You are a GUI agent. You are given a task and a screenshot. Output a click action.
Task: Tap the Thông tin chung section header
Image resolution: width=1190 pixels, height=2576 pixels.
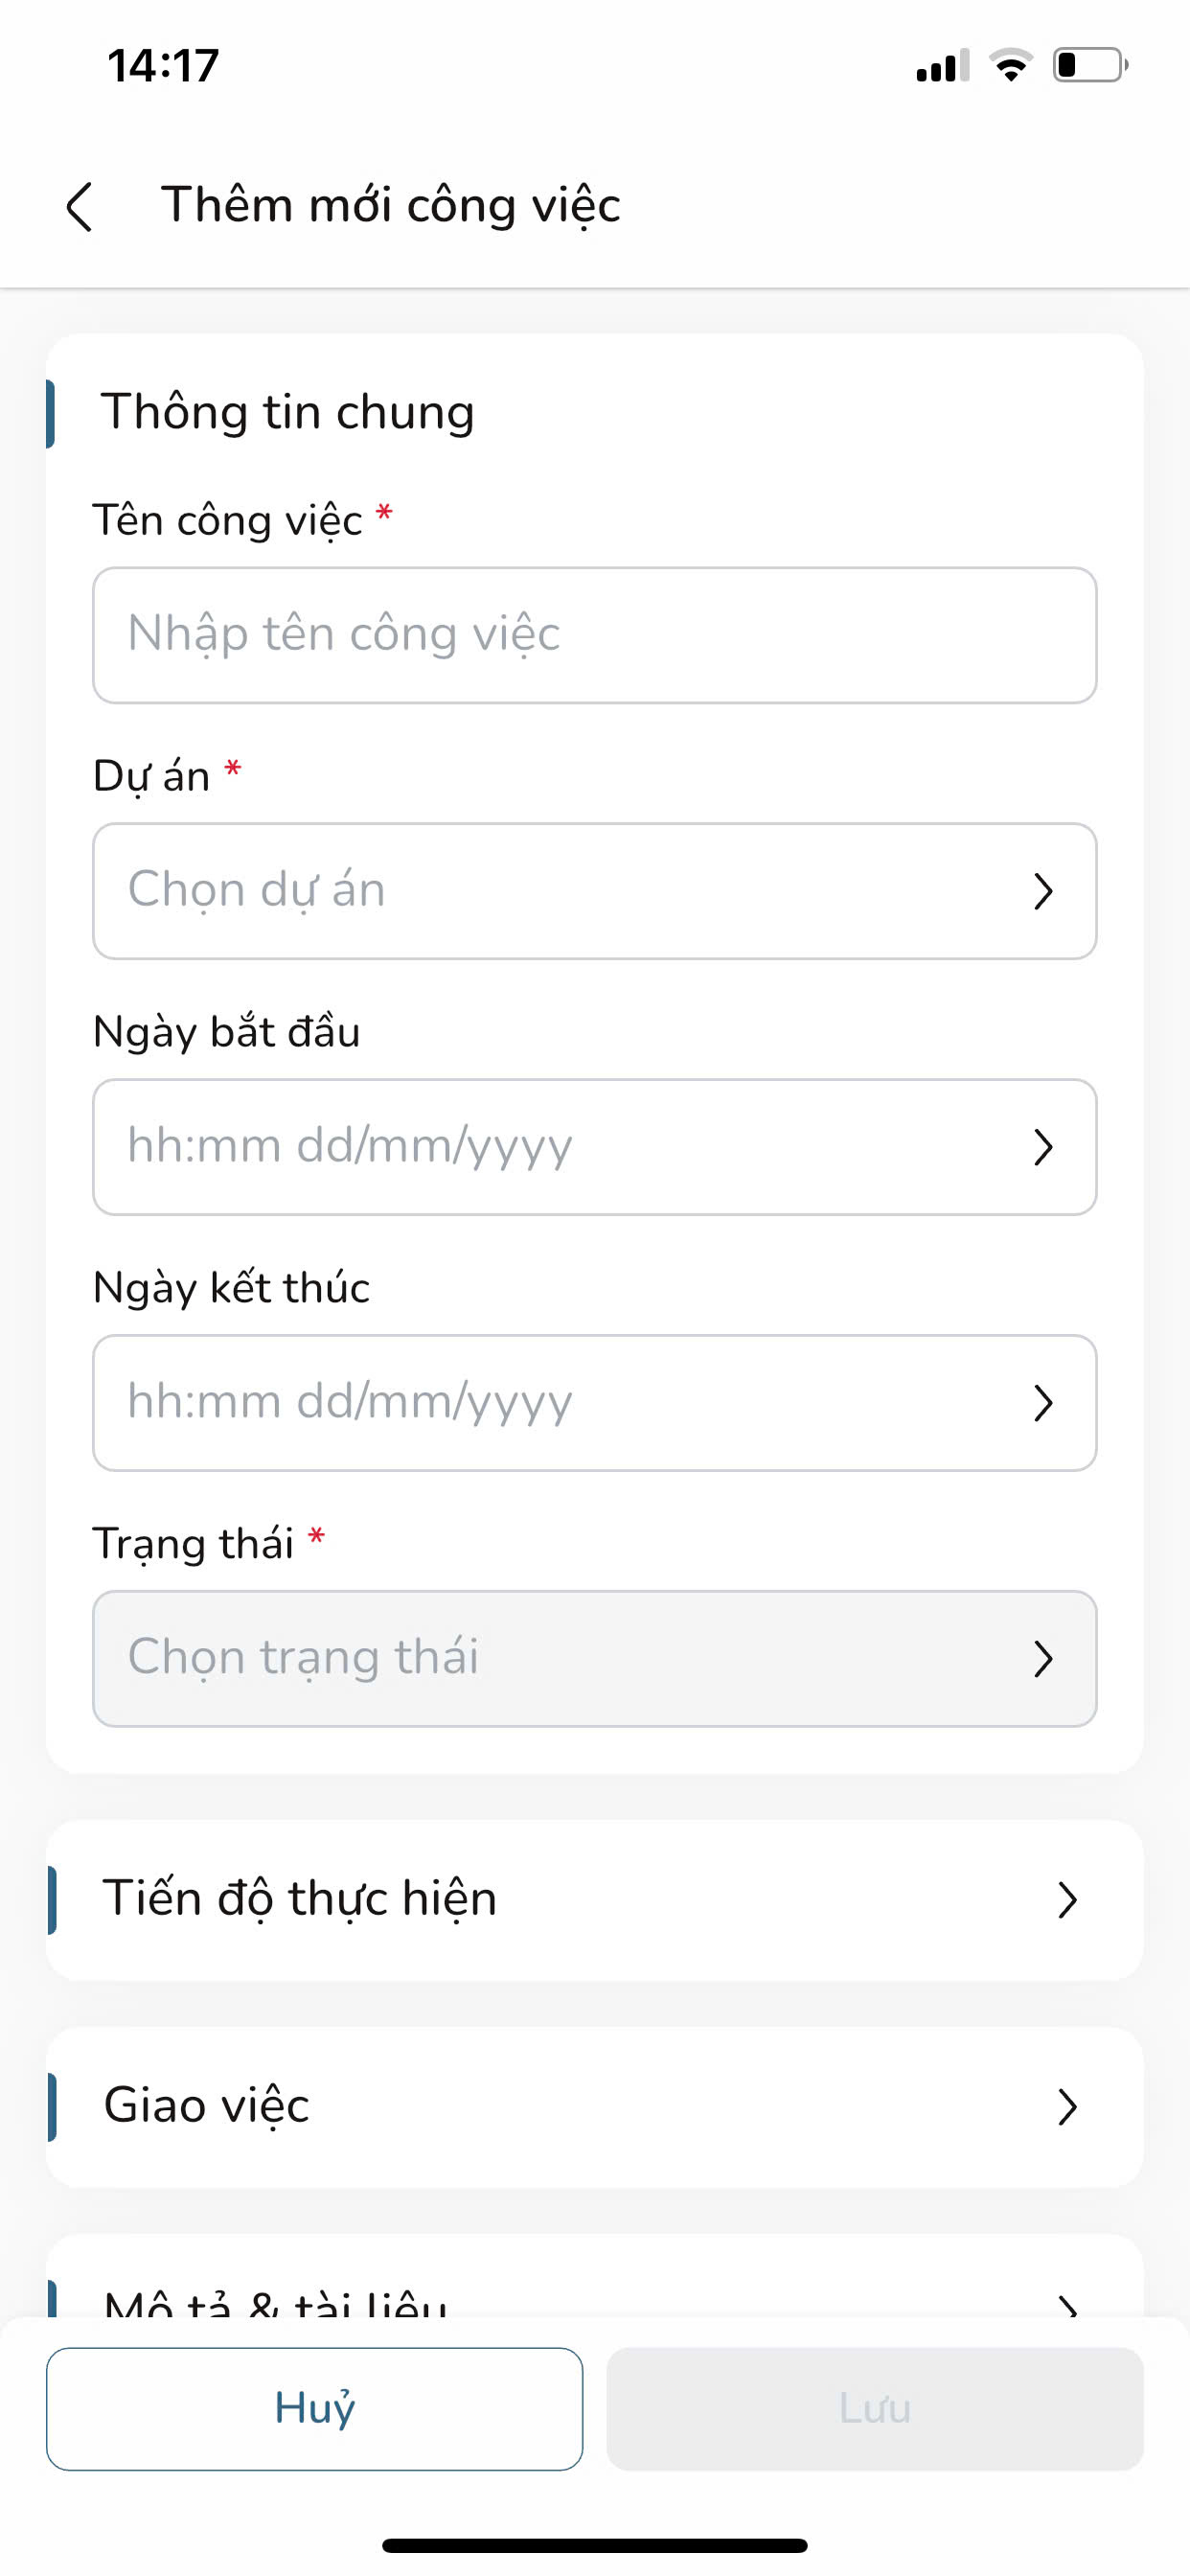click(x=288, y=412)
